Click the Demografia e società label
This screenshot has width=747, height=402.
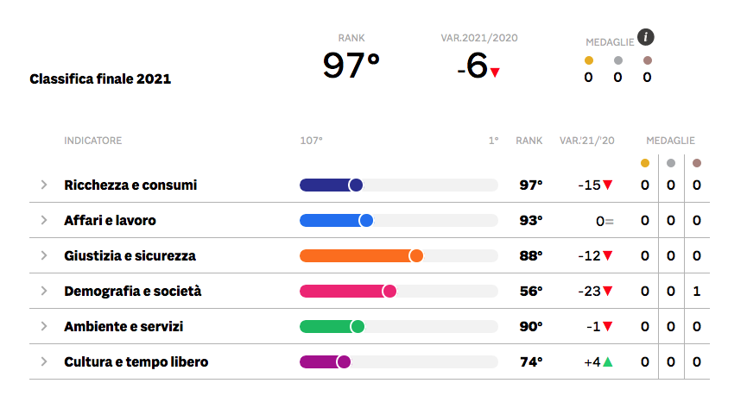point(133,292)
